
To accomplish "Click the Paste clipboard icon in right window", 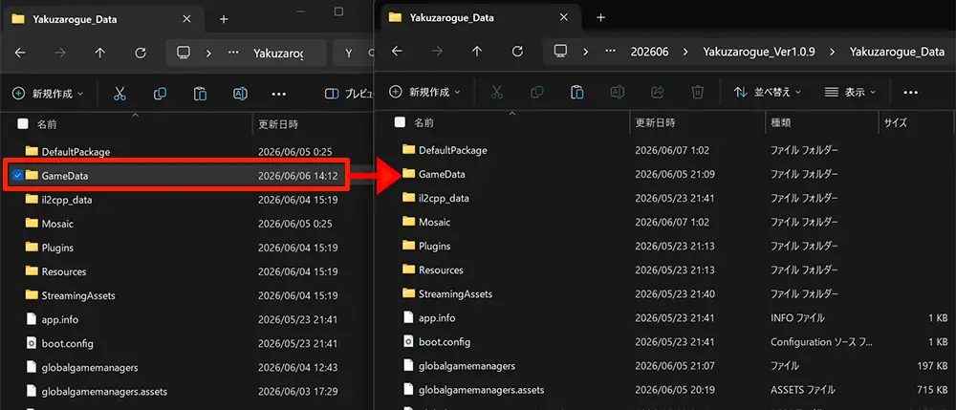I will click(576, 92).
